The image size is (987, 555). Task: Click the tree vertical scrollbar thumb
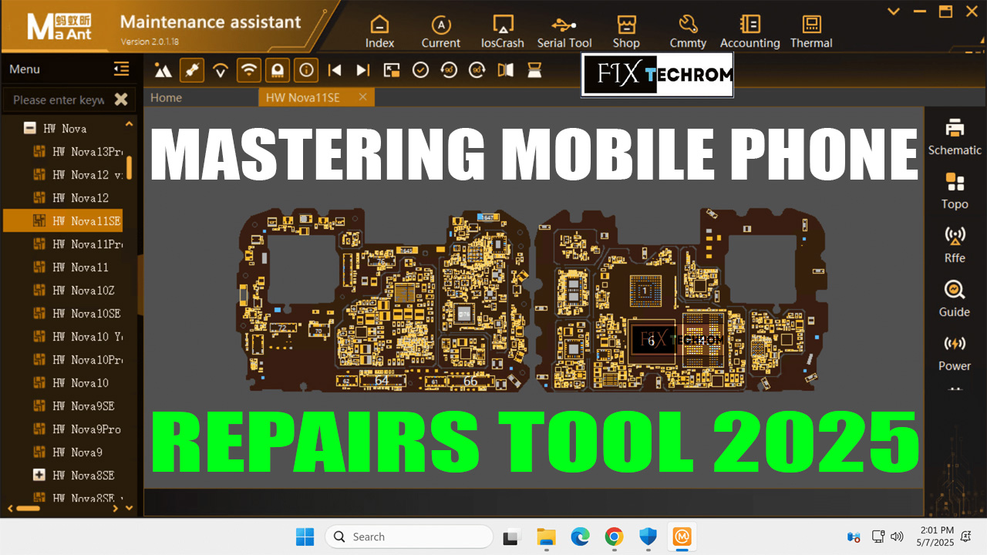tap(130, 167)
